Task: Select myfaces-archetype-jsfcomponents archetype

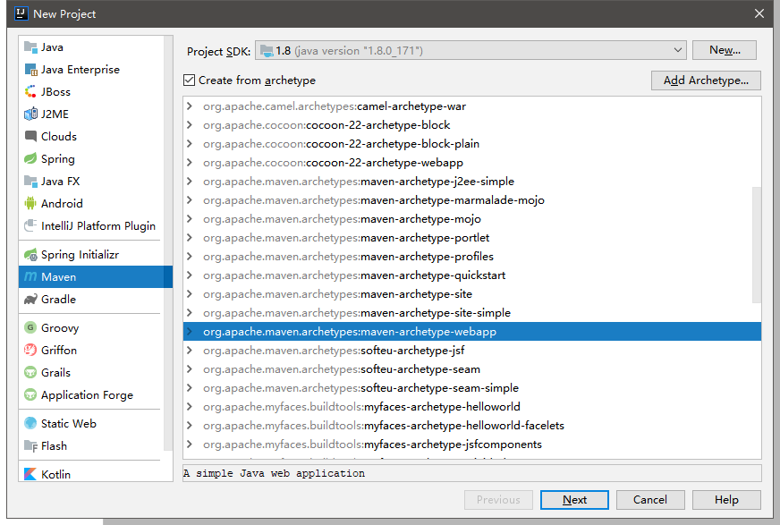Action: pos(472,444)
